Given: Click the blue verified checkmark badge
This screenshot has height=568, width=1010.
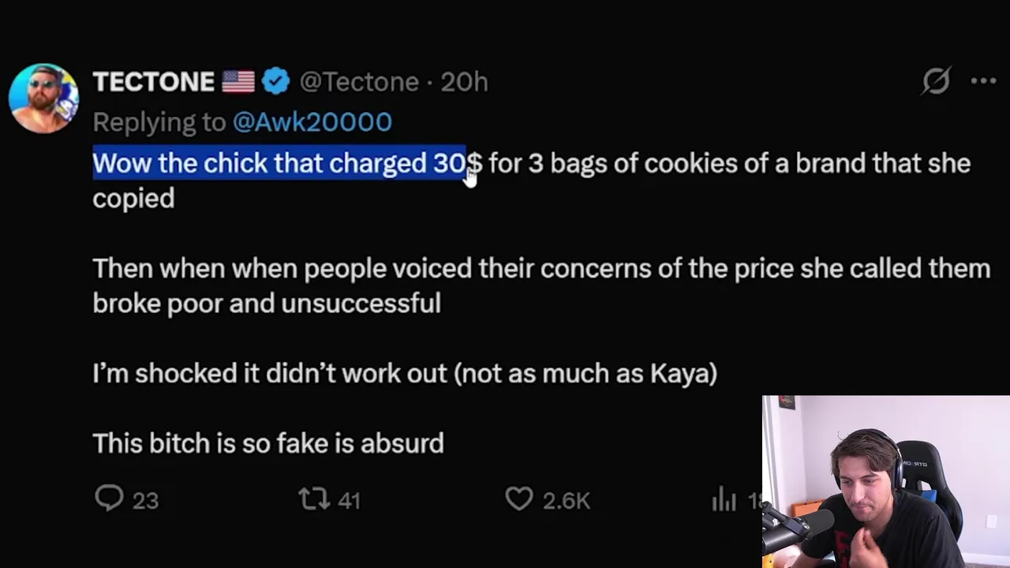Looking at the screenshot, I should (x=275, y=82).
